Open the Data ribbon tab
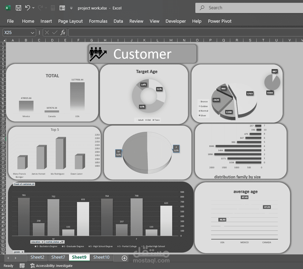Screen dimensions: 303x269 point(118,21)
